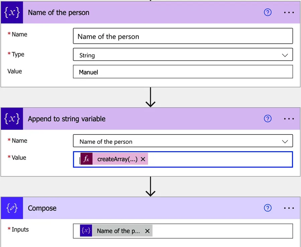This screenshot has height=247, width=301.
Task: Open the Compose action ellipsis menu
Action: (x=289, y=208)
